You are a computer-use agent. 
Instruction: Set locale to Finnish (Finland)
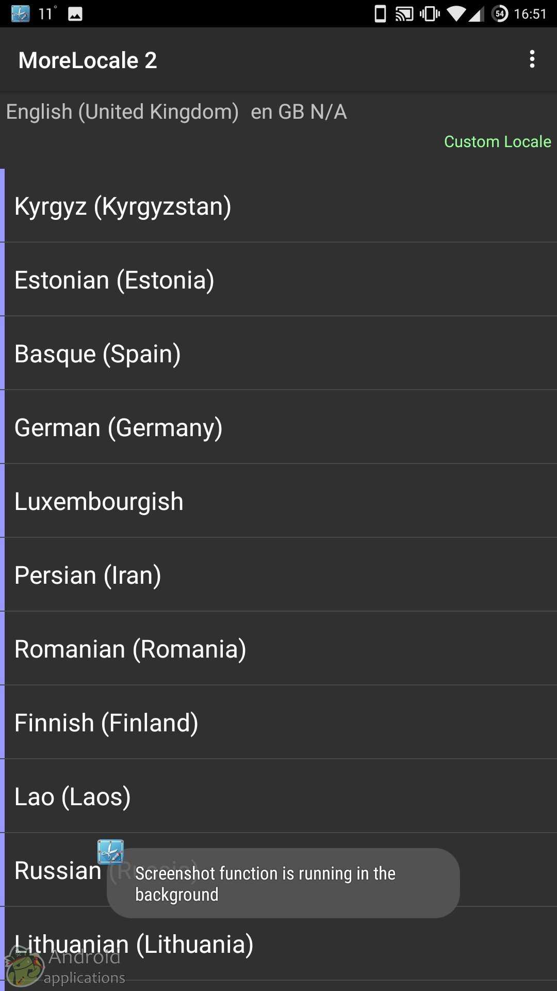point(278,723)
